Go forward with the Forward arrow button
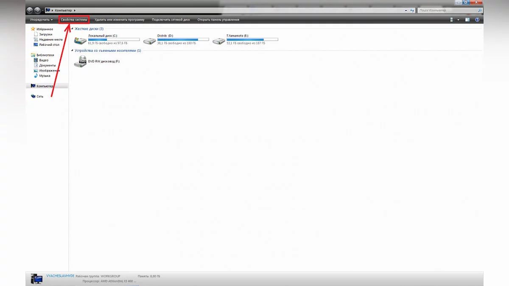 tap(37, 10)
